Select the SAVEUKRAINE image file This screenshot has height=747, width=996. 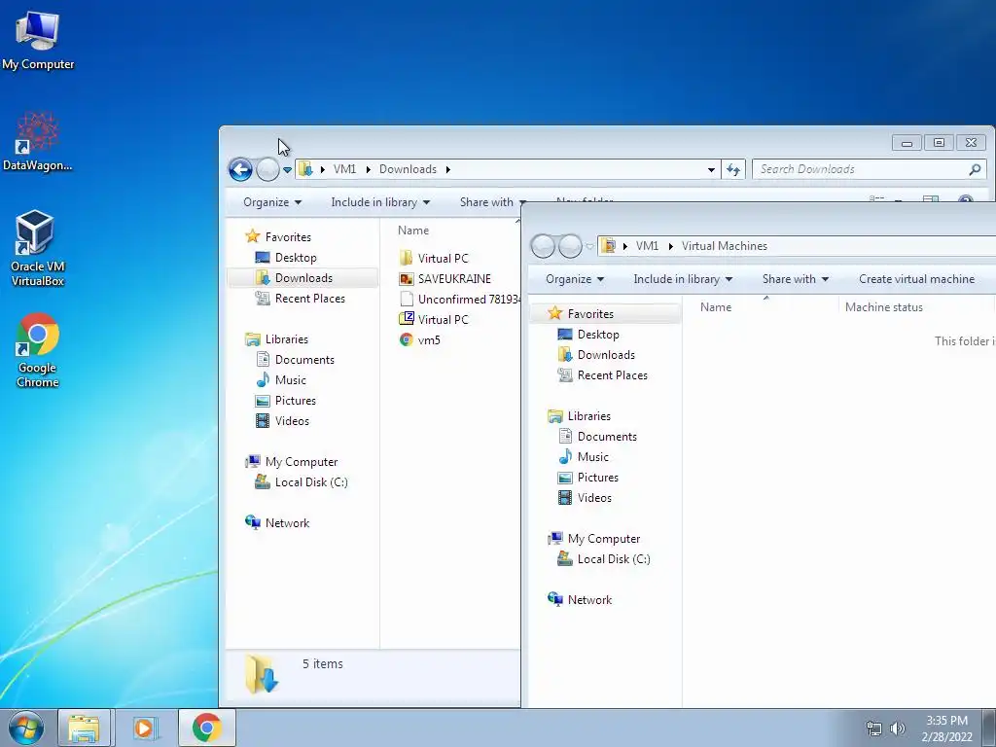click(x=454, y=279)
